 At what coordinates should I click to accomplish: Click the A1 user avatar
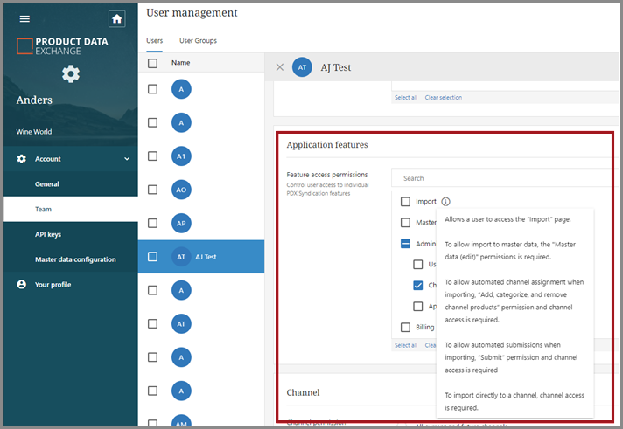pos(181,156)
